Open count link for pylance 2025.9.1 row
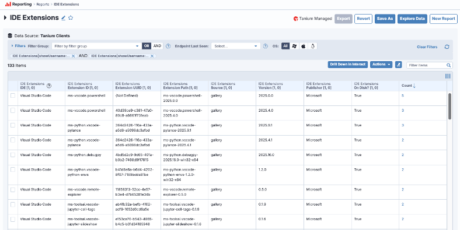 coord(403,125)
